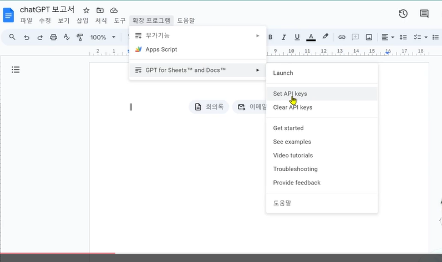The image size is (442, 262).
Task: Star the chatGPT 보고서 document
Action: [x=87, y=11]
